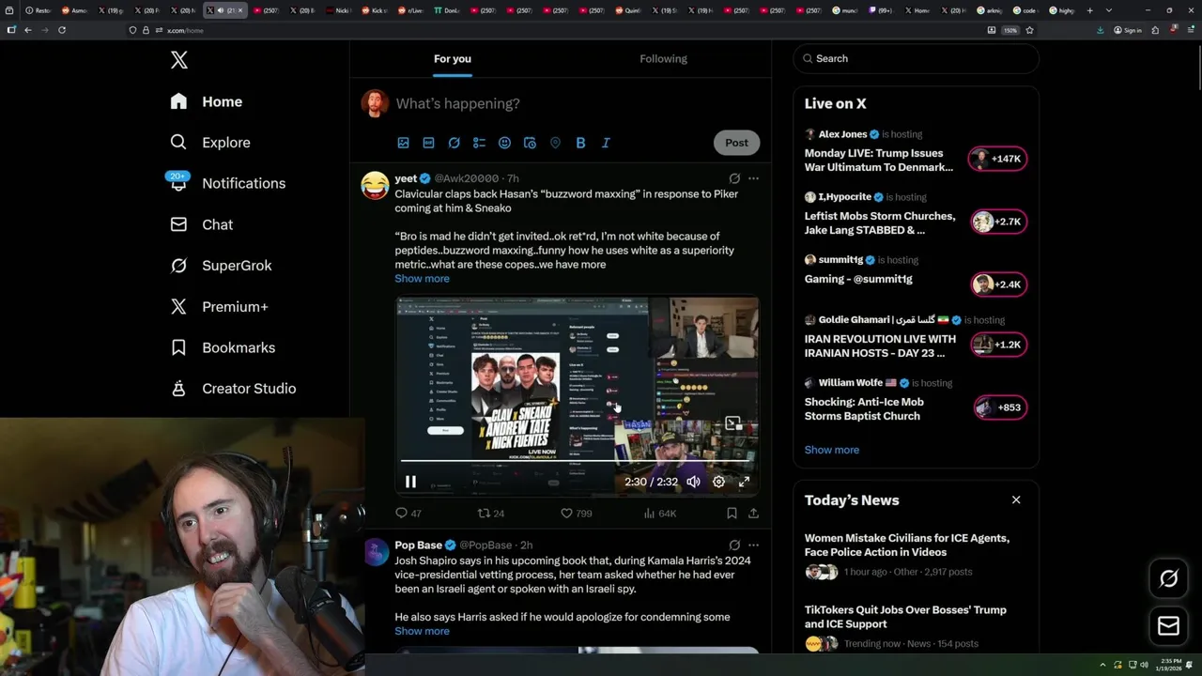Click Grok explain icon on Pop Base post
Screen dimensions: 1202x676
(x=734, y=545)
